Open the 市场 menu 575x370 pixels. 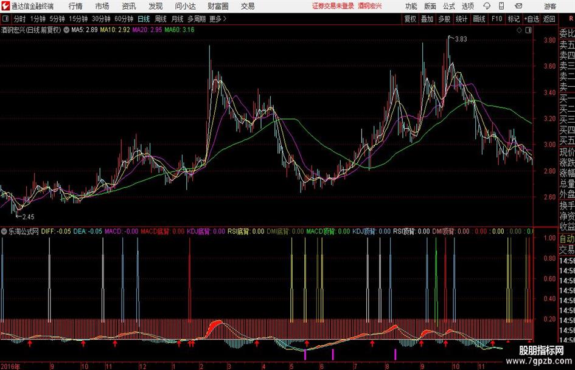[x=102, y=6]
